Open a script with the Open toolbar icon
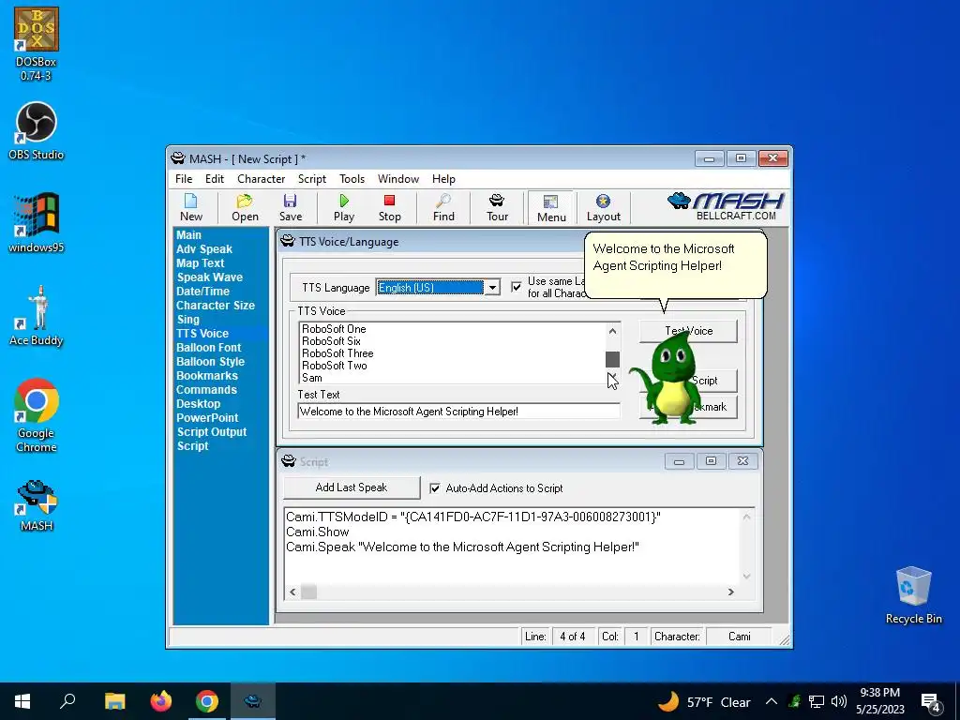This screenshot has width=960, height=720. click(x=245, y=207)
